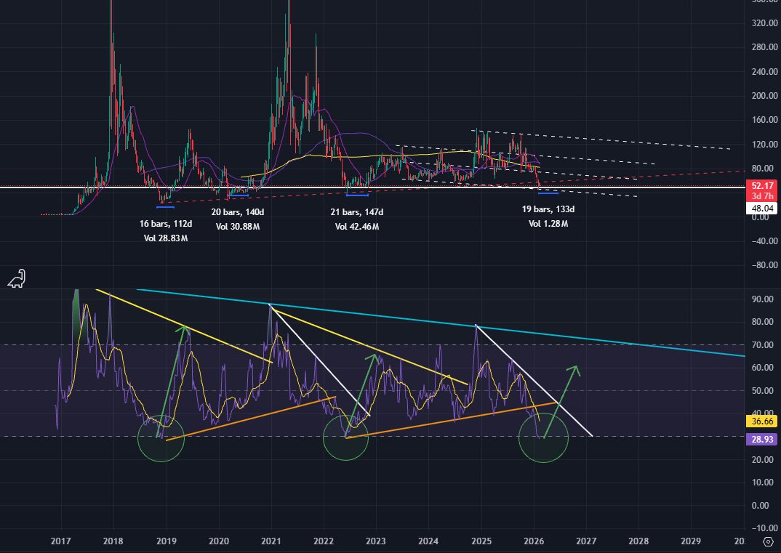Select the yellow 36.66 indicator value label
This screenshot has width=781, height=553.
coord(760,421)
